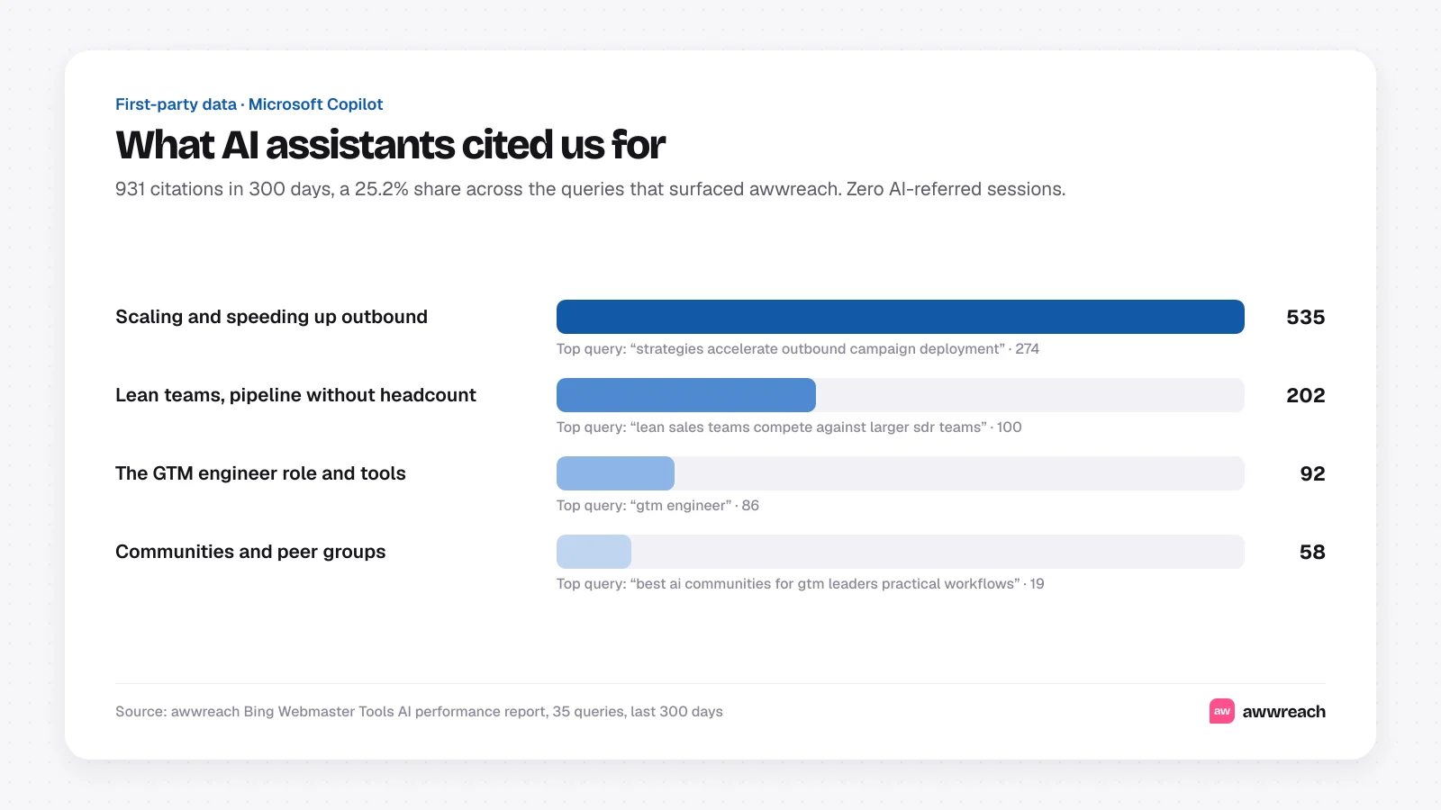
Task: Click the top query about outbound campaign deployment
Action: coord(798,349)
